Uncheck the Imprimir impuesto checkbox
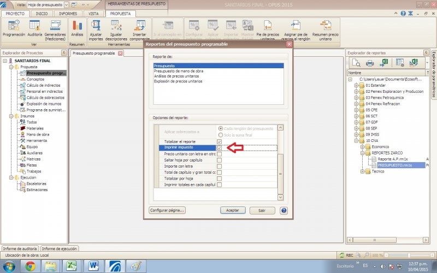Screen dimensions: 437x273 (219, 147)
